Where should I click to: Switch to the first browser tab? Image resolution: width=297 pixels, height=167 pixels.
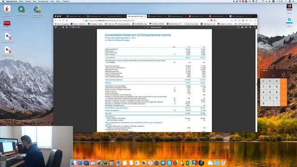(x=75, y=16)
